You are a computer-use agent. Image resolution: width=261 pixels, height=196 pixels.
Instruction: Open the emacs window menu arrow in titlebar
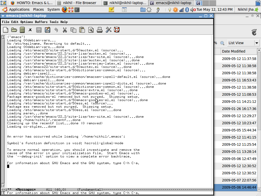[x=3, y=16]
